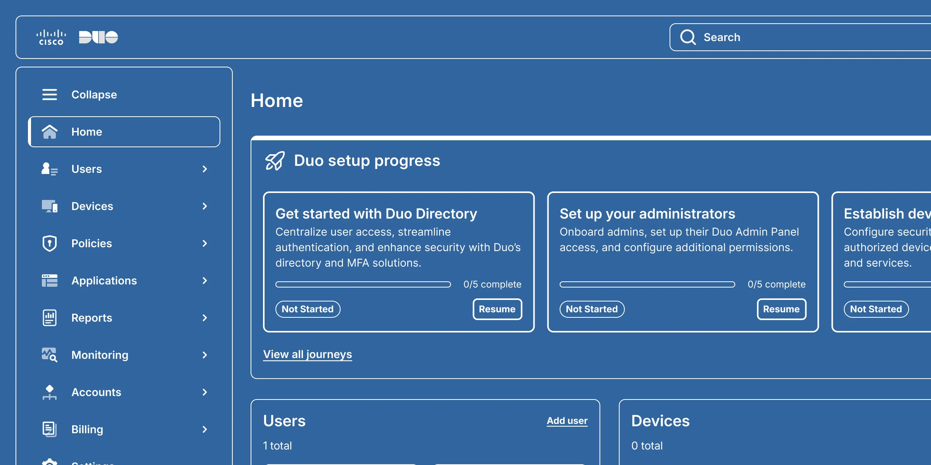Expand the Users submenu chevron
Screen dimensions: 931x465
[205, 169]
